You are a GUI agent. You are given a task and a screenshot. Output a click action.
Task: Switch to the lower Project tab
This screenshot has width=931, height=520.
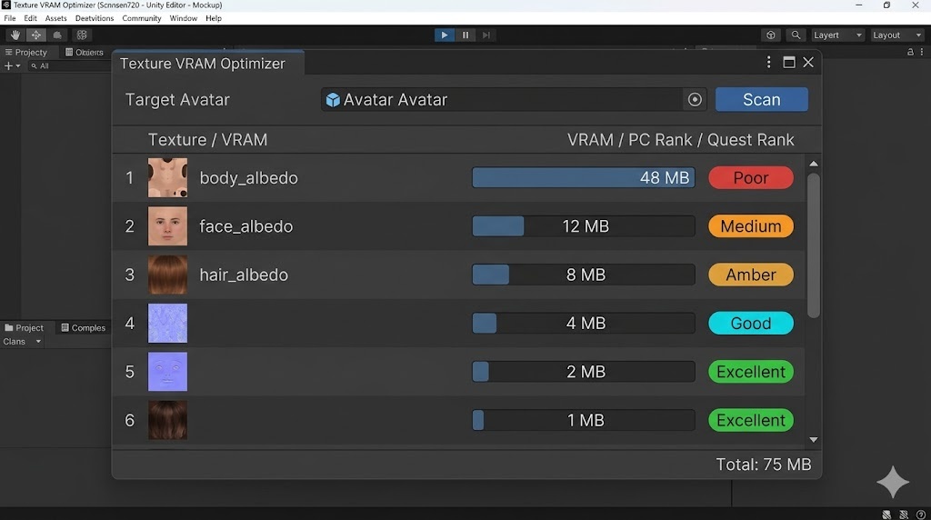pos(25,327)
